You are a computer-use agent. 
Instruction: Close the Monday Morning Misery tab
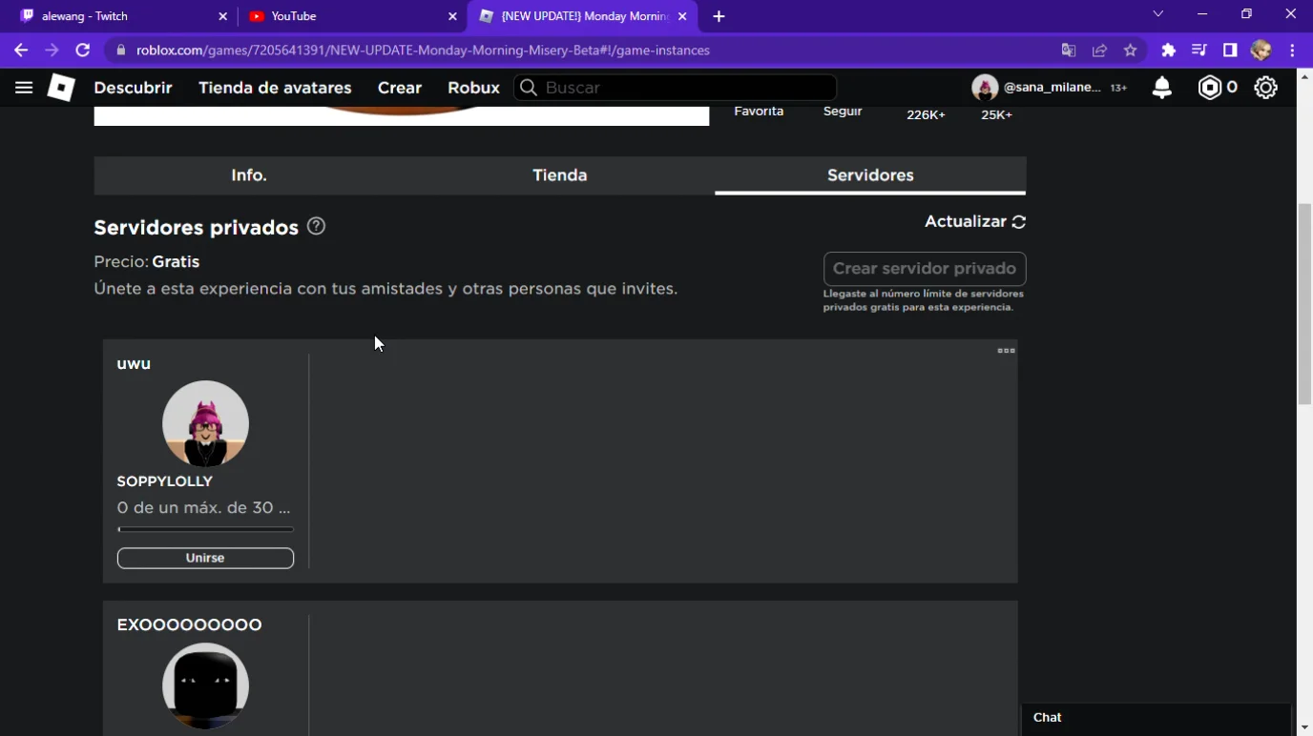point(682,16)
